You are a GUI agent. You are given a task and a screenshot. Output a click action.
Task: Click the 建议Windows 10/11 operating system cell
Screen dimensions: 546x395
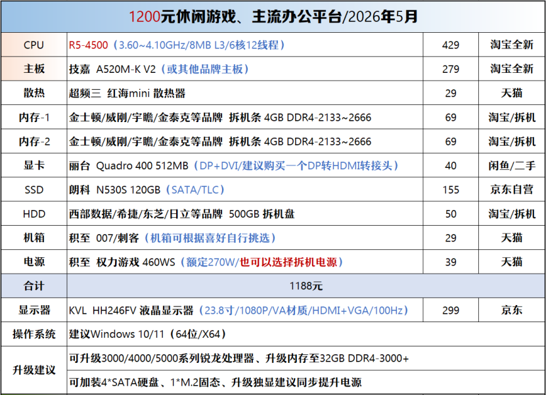tap(306, 334)
